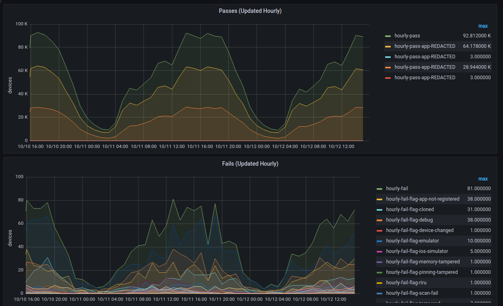Image resolution: width=503 pixels, height=306 pixels.
Task: Click the magenta hourly-fail-flag-ios-simulator color icon
Action: pyautogui.click(x=379, y=252)
